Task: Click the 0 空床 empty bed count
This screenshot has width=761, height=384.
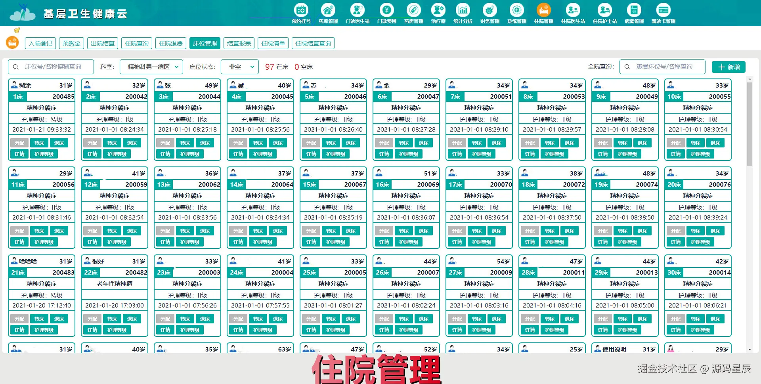Action: coord(304,67)
